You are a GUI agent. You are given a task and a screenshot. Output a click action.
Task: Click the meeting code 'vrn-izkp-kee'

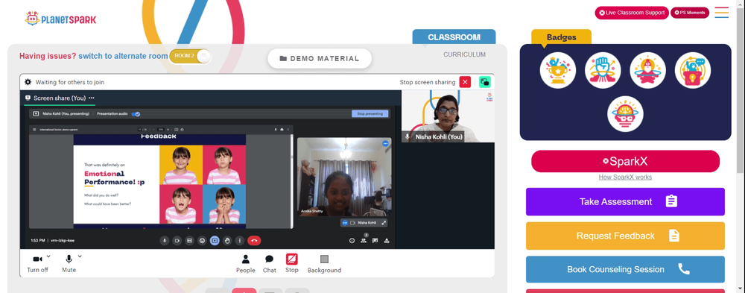(63, 241)
